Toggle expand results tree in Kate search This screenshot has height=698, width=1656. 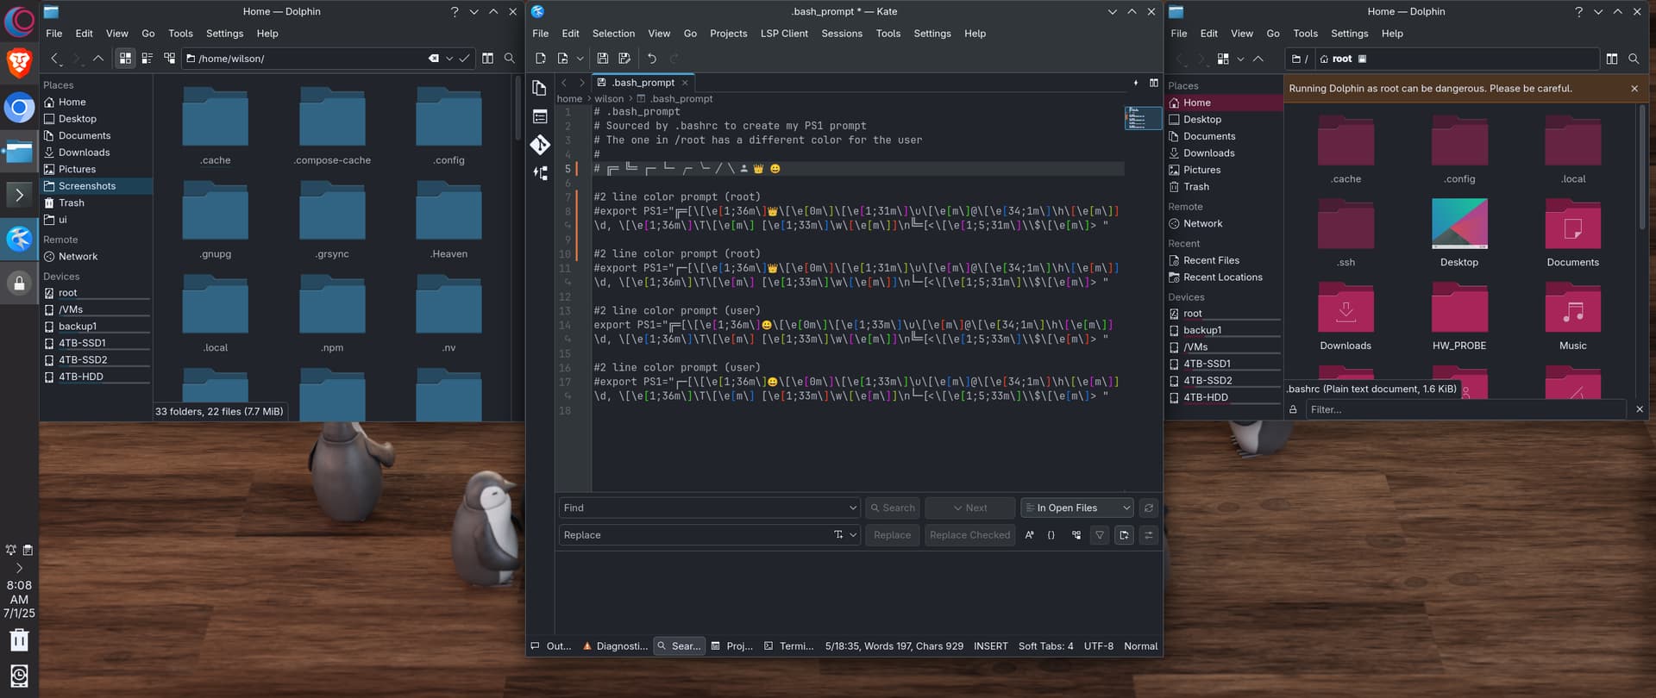pyautogui.click(x=1076, y=535)
